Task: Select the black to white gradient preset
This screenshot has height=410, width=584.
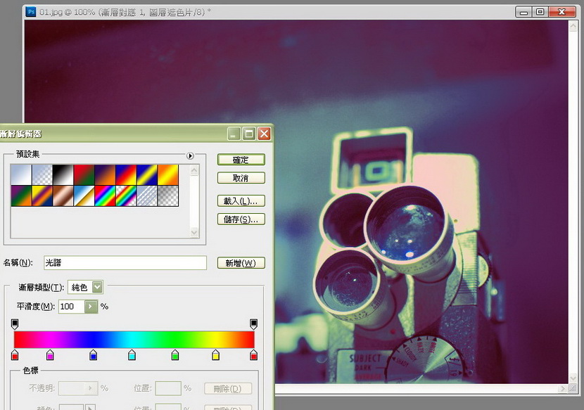Action: [63, 175]
